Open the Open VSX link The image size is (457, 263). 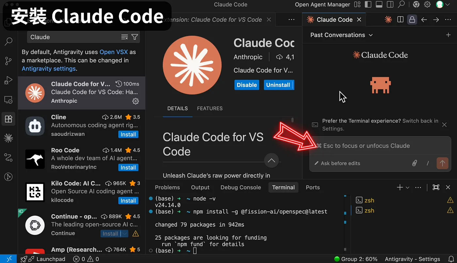(114, 52)
